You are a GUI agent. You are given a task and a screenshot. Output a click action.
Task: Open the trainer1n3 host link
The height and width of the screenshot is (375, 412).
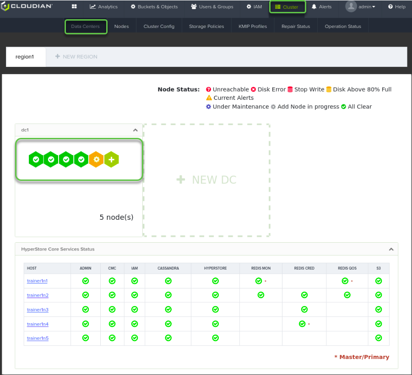[38, 310]
